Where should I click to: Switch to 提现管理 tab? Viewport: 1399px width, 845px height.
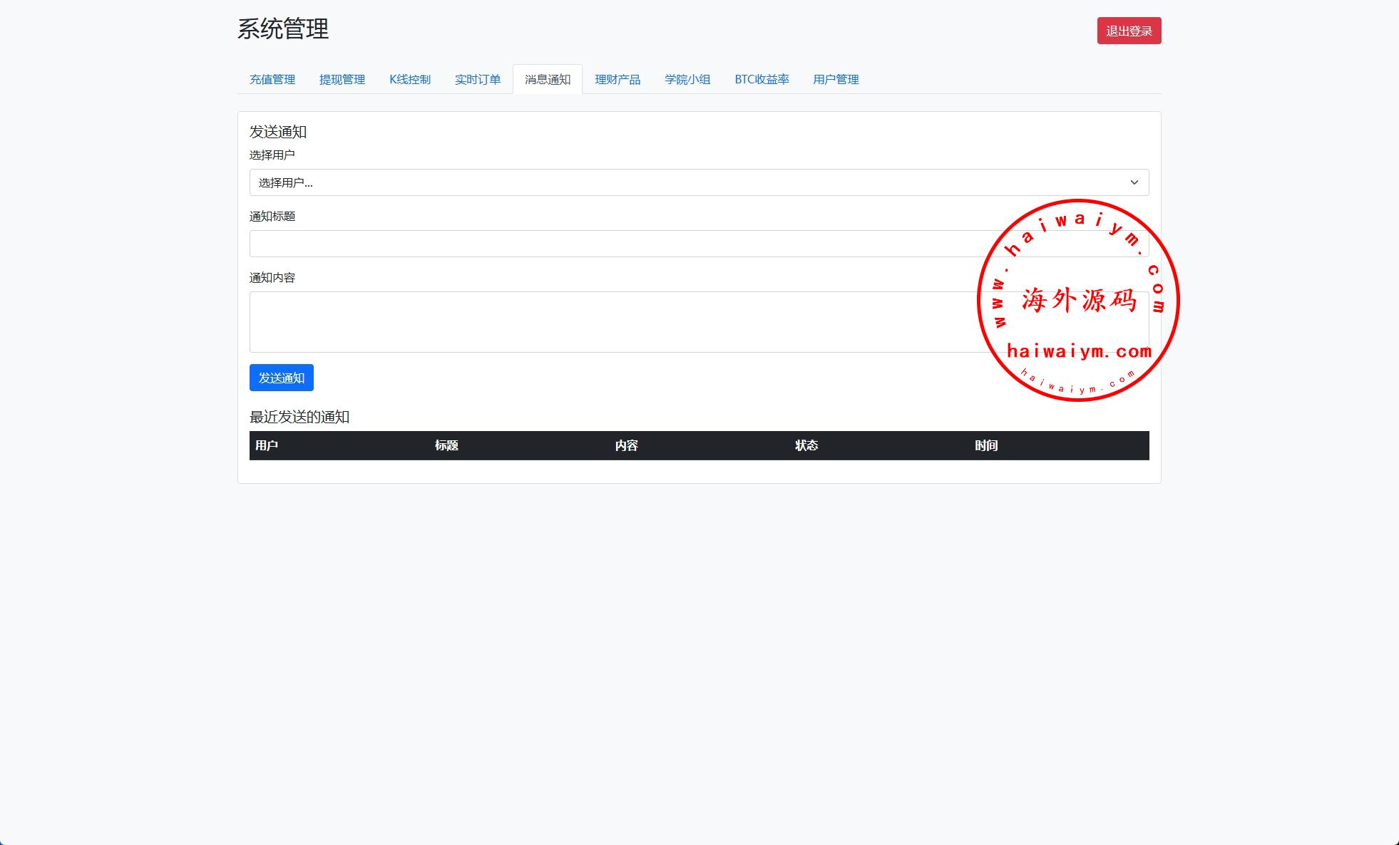point(342,79)
